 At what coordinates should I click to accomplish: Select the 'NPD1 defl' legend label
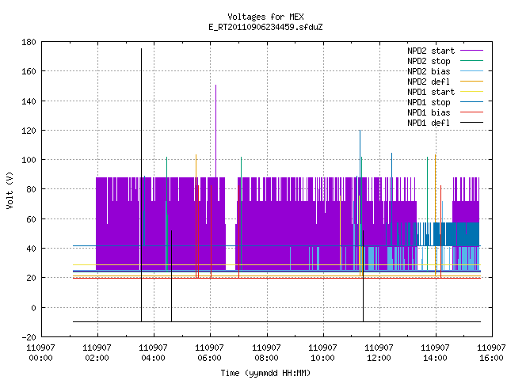click(429, 123)
